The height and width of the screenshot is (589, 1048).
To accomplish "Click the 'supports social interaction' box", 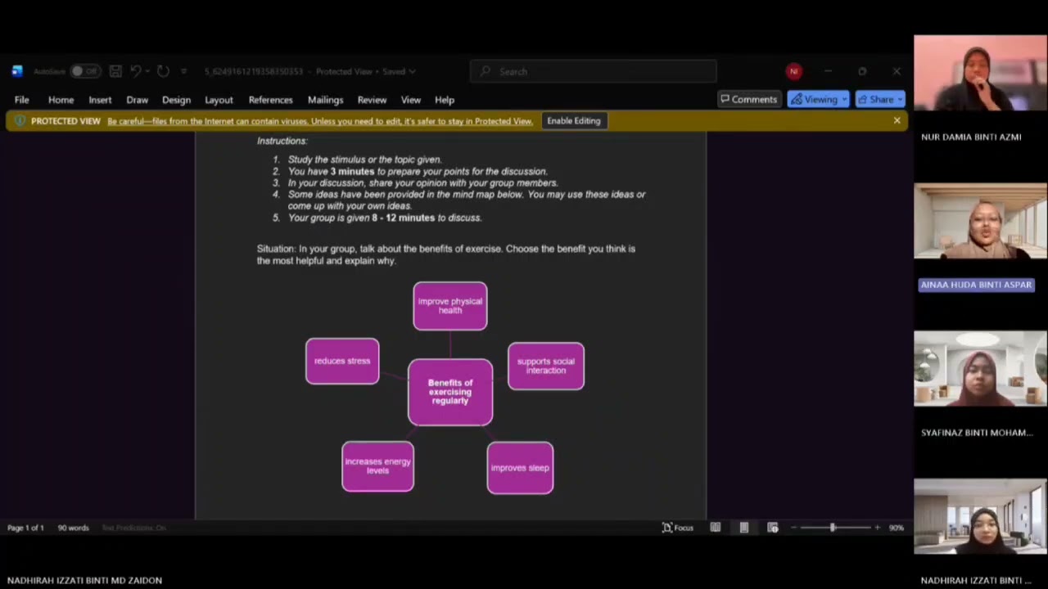I will pos(546,366).
